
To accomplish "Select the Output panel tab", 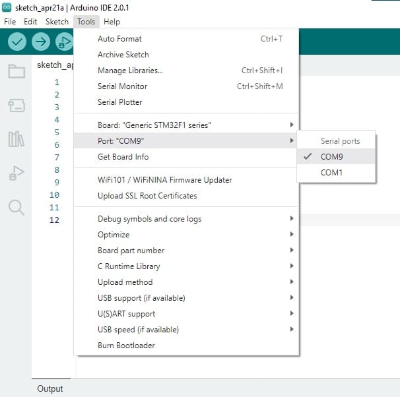I will (50, 388).
